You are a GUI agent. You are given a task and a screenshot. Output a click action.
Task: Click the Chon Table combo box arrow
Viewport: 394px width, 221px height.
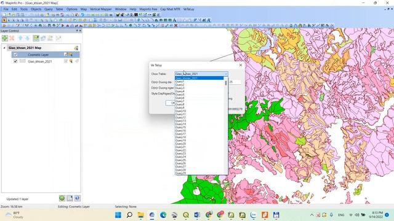226,74
